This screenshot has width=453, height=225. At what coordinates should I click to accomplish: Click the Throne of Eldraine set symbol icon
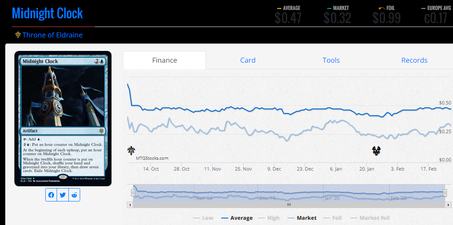point(18,35)
